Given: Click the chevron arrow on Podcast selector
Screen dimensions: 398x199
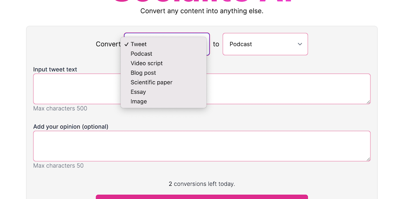Looking at the screenshot, I should pyautogui.click(x=300, y=44).
